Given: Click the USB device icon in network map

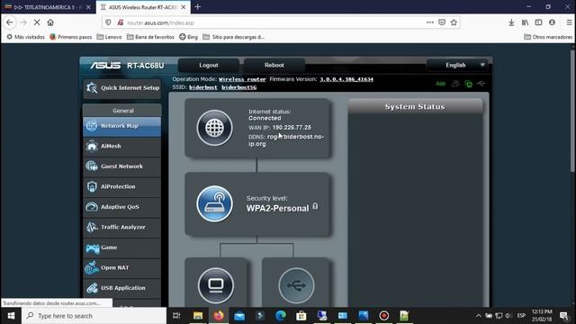Looking at the screenshot, I should [x=296, y=286].
